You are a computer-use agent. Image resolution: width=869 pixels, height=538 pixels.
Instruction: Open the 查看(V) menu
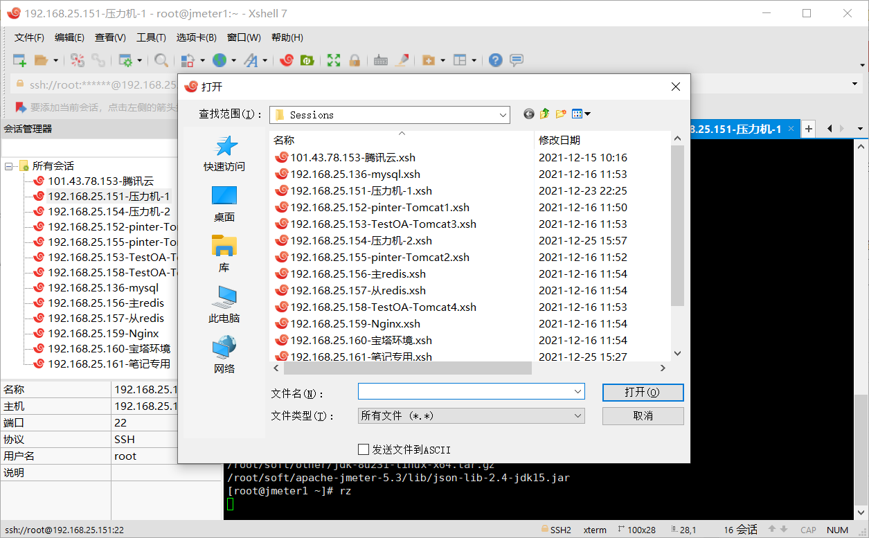(x=110, y=37)
